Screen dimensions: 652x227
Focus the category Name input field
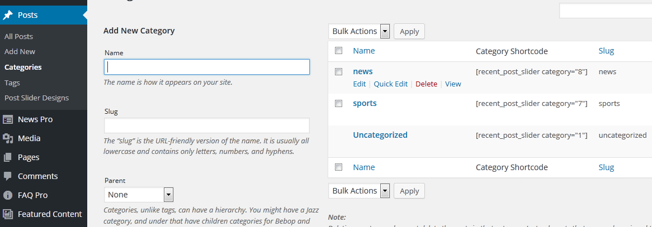click(207, 67)
